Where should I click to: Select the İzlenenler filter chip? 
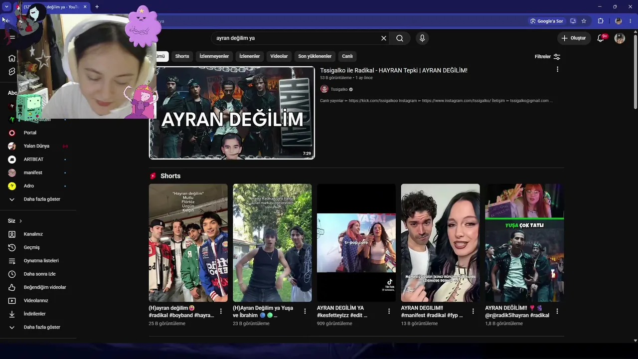(x=249, y=56)
